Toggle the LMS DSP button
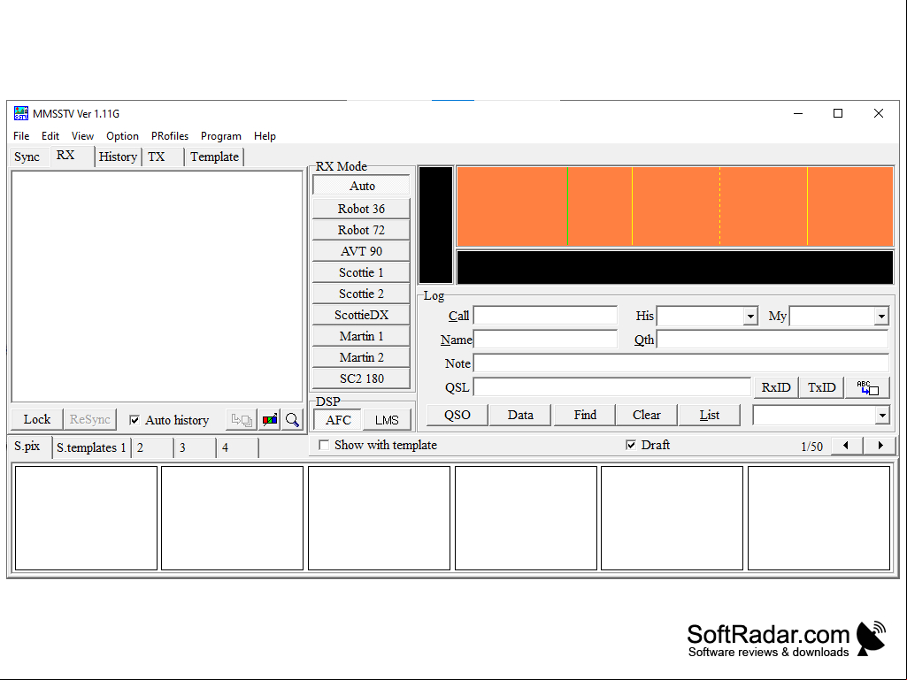Image resolution: width=907 pixels, height=680 pixels. [387, 420]
